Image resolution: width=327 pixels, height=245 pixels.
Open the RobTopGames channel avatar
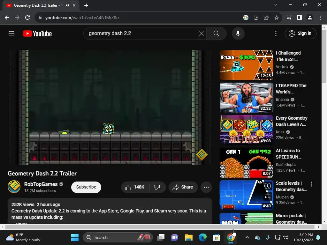click(14, 187)
